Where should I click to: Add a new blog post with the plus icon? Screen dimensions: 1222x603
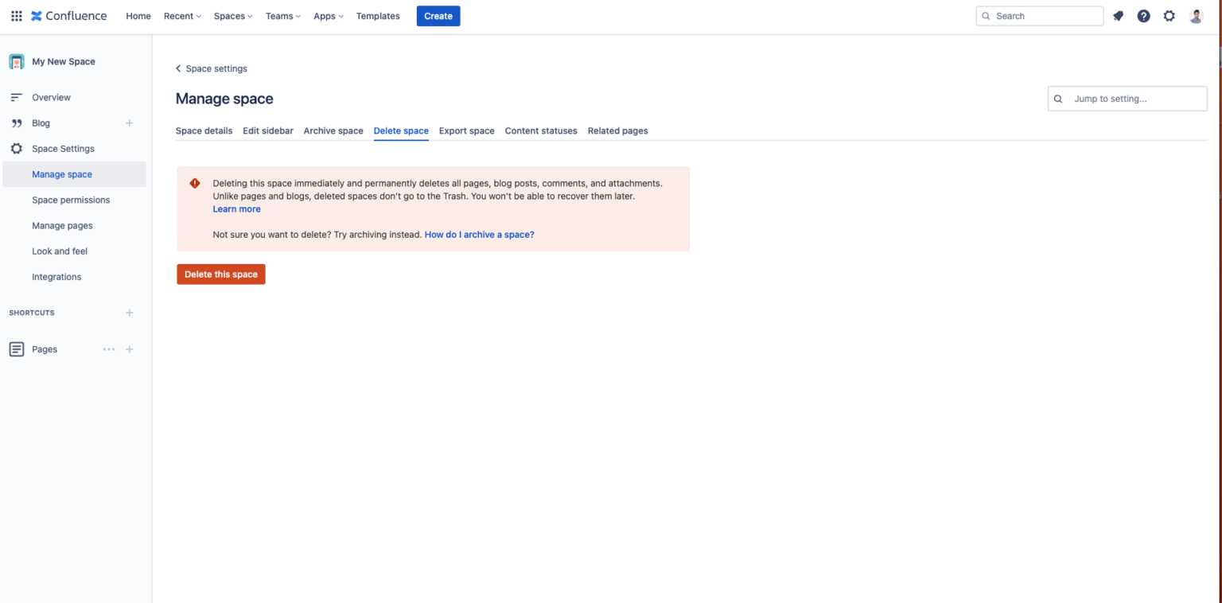(129, 123)
